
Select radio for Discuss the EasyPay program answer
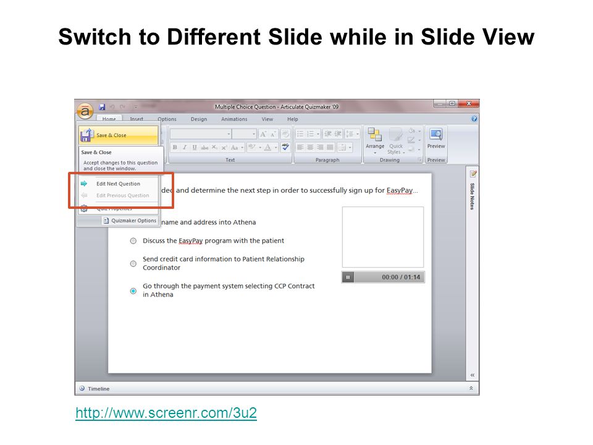[133, 240]
